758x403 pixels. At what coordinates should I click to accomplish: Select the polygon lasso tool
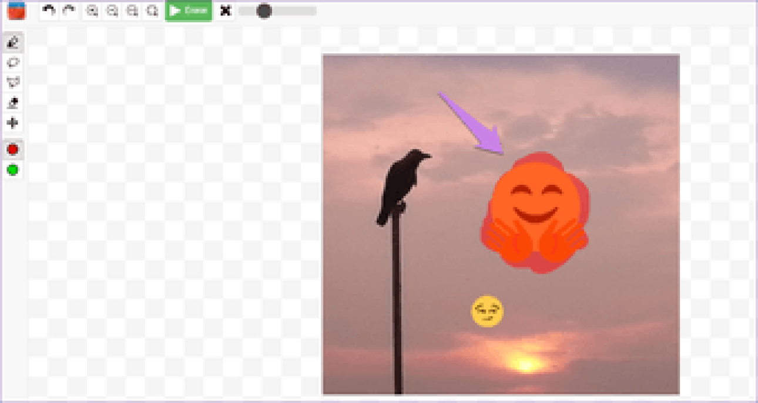pos(13,82)
